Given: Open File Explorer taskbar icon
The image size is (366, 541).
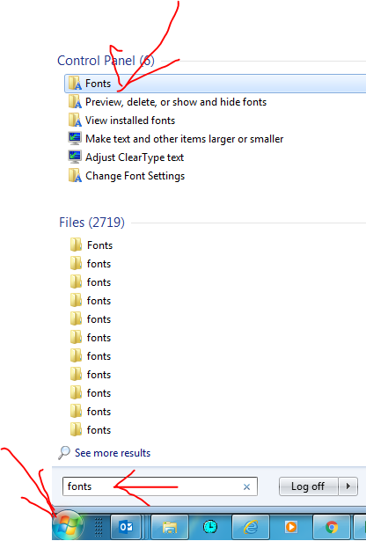Looking at the screenshot, I should [x=170, y=527].
